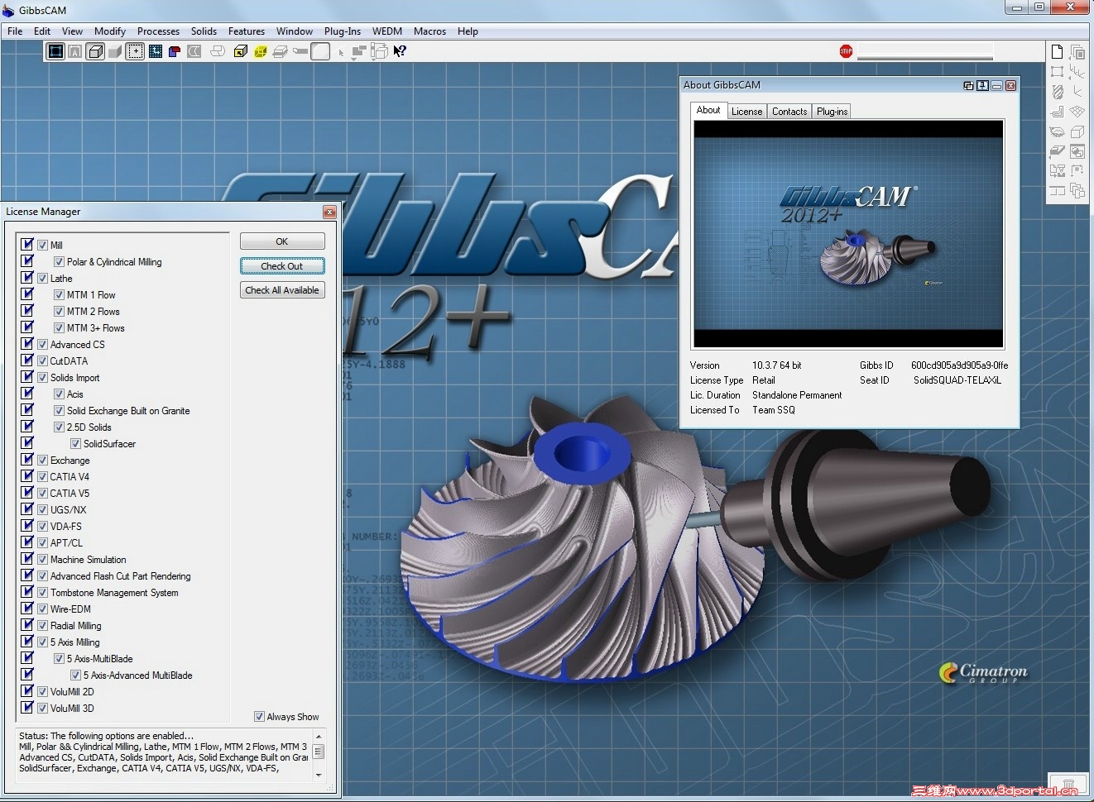Click the scroll-down arrow in Status box
The image size is (1094, 802).
click(x=319, y=775)
